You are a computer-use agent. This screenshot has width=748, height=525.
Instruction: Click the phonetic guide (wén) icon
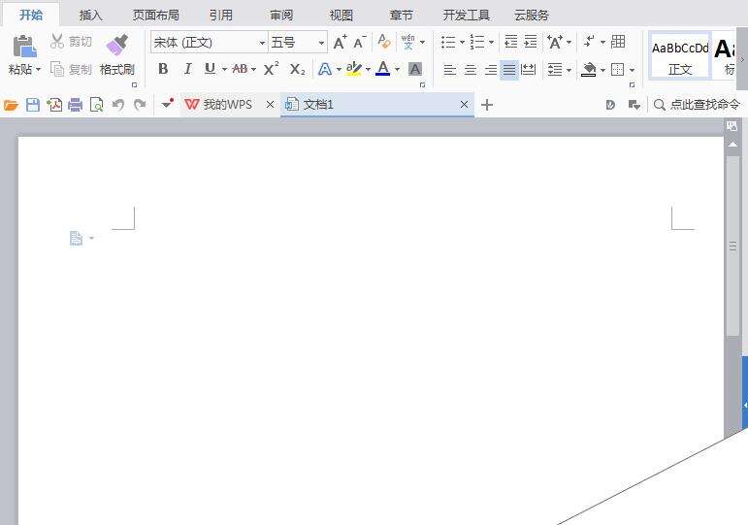[x=407, y=42]
